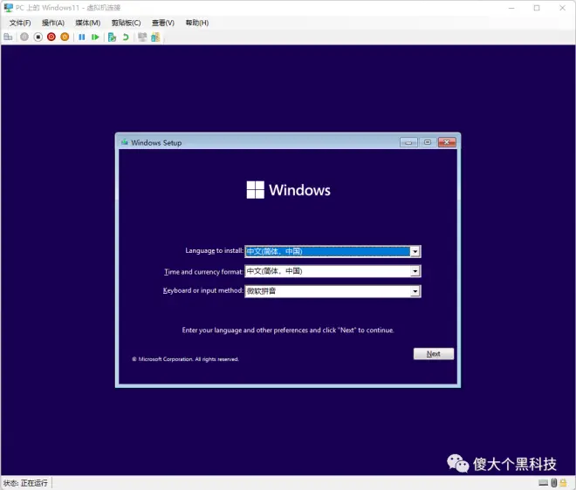Image resolution: width=576 pixels, height=490 pixels.
Task: Minimize the virtual machine connection window
Action: click(x=511, y=8)
